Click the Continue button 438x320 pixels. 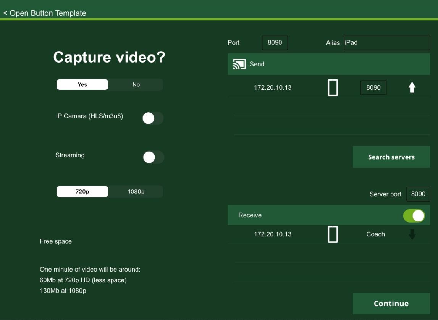pos(391,304)
